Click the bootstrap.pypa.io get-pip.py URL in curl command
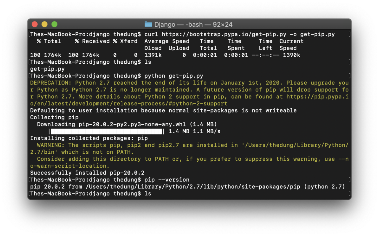This screenshot has width=379, height=236. click(224, 34)
